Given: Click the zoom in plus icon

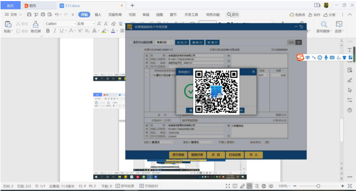Looking at the screenshot, I should tap(342, 186).
